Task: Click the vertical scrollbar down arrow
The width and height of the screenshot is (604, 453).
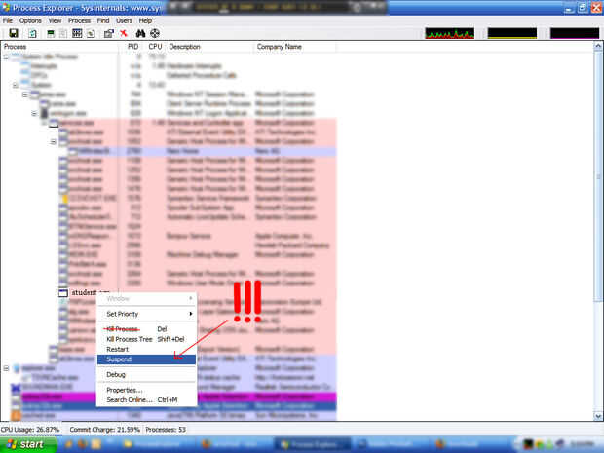Action: (598, 416)
